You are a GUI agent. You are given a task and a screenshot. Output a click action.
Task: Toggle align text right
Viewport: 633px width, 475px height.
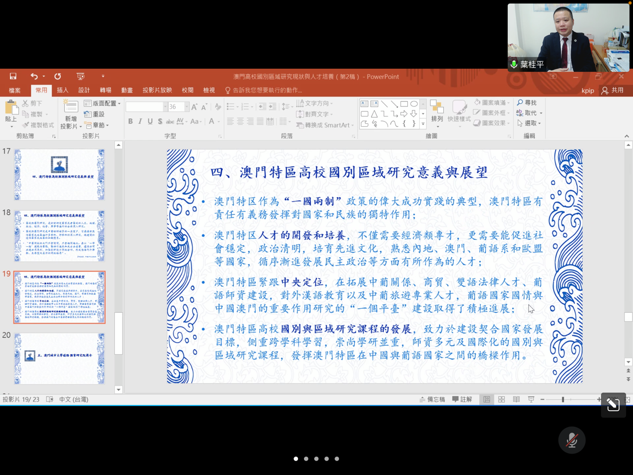tap(250, 121)
